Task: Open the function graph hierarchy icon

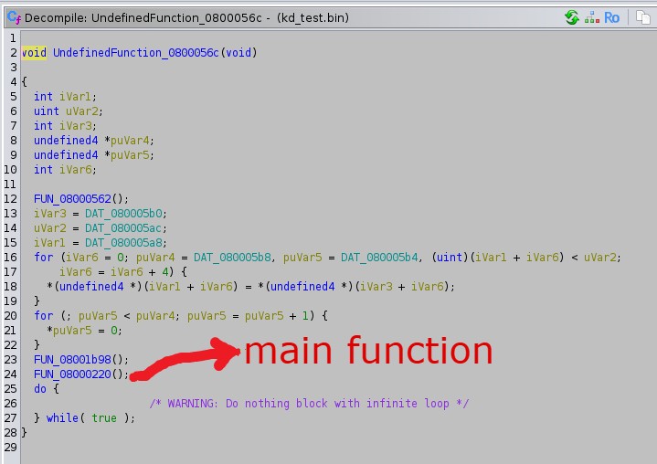Action: point(591,17)
